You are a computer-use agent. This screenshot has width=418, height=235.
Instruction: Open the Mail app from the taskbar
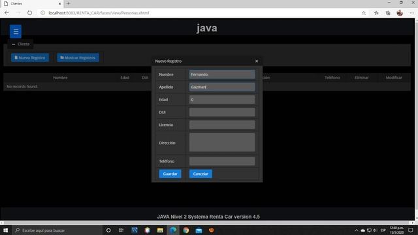click(199, 230)
